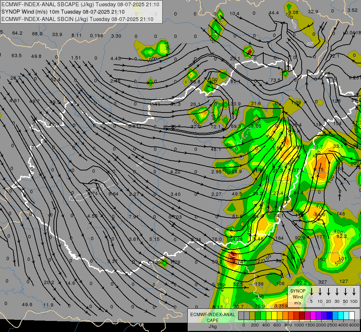Click the SBCIN title line
Viewport: 361px width, 332px height.
pos(77,19)
